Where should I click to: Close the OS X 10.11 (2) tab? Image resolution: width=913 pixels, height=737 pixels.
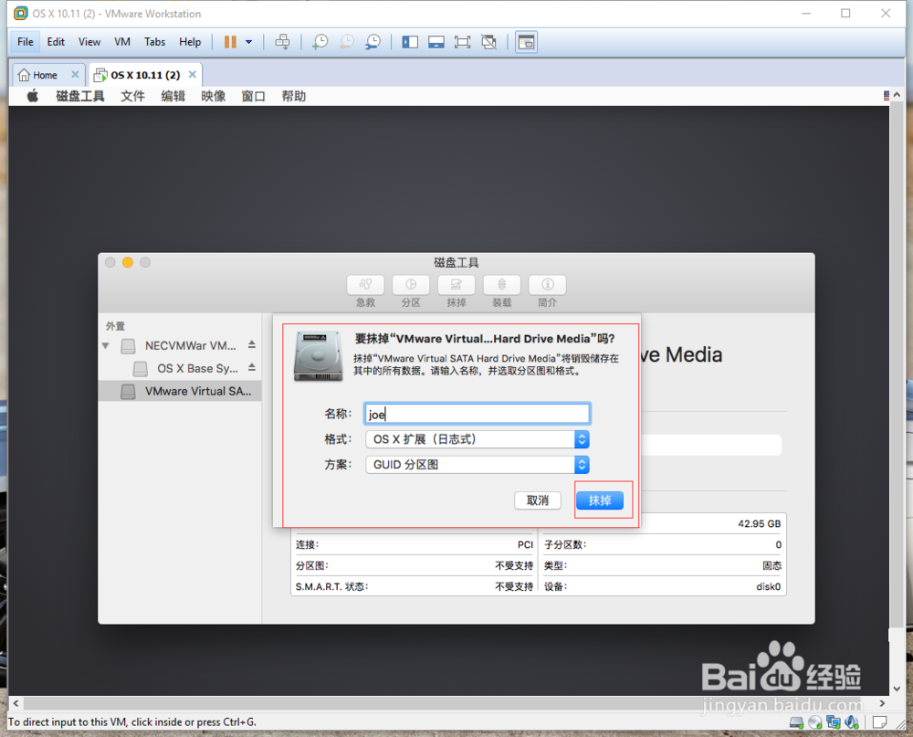(192, 75)
